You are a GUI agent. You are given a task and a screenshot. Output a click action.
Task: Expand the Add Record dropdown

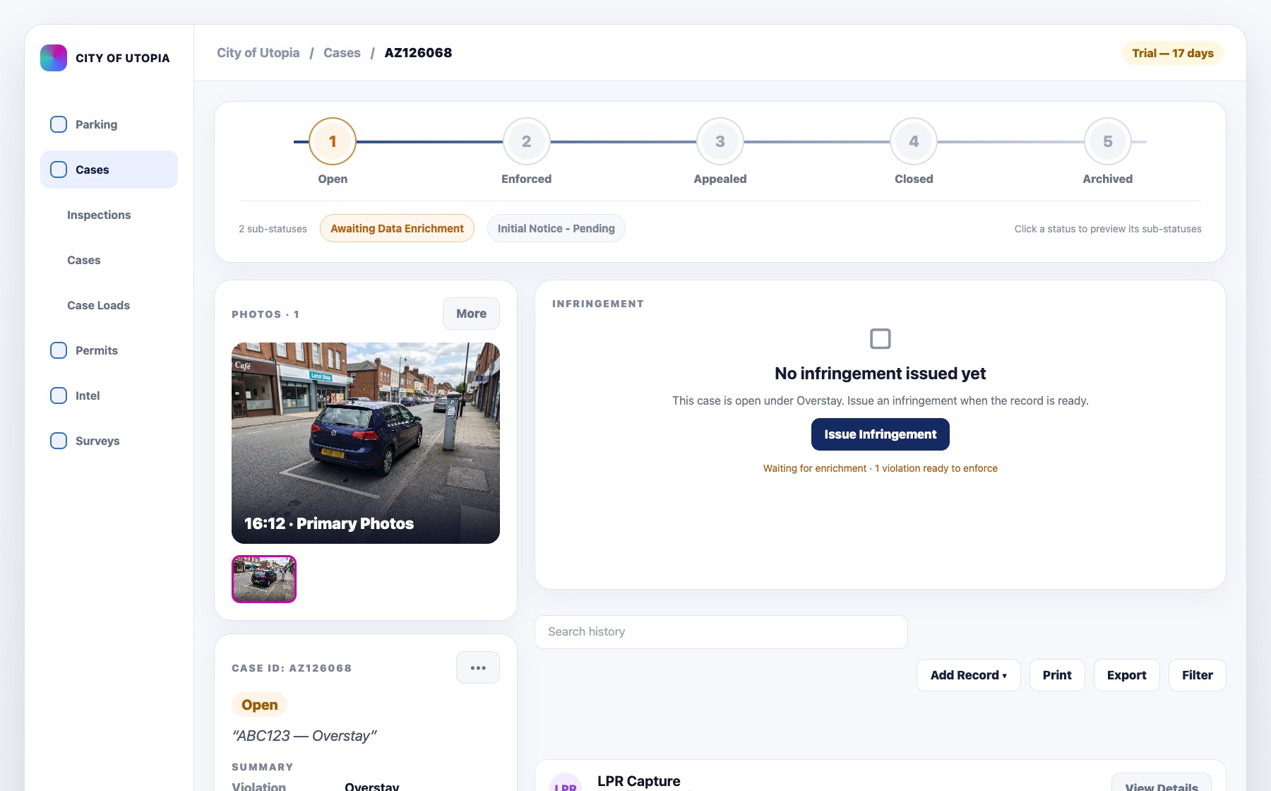tap(969, 675)
